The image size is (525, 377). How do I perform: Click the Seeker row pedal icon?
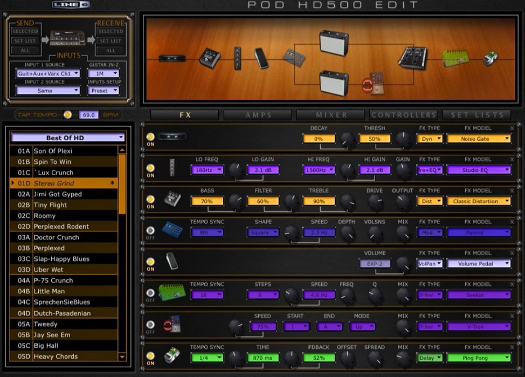[172, 292]
